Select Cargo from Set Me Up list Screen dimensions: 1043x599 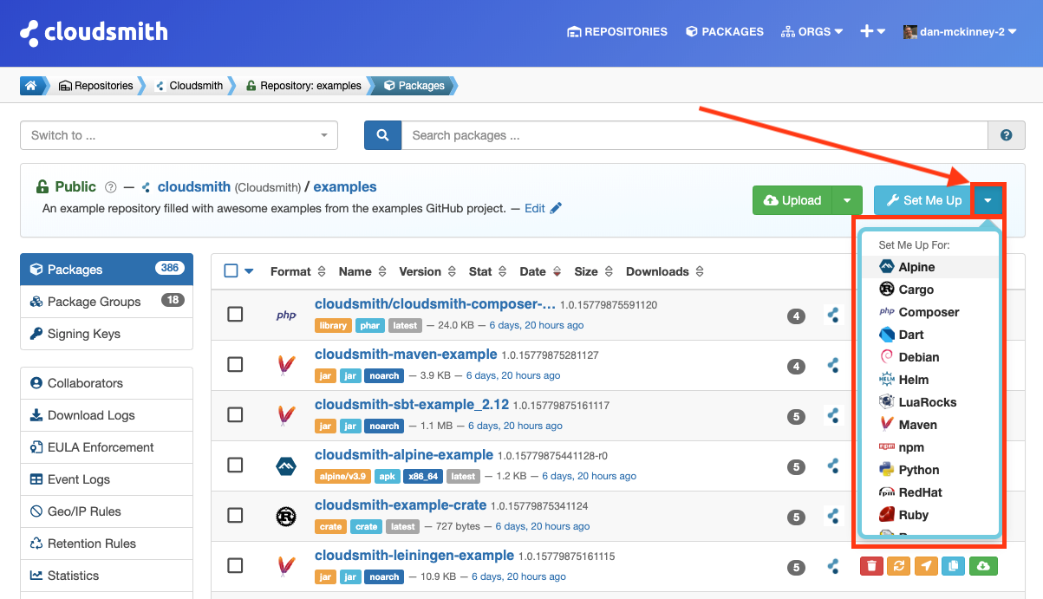coord(930,290)
